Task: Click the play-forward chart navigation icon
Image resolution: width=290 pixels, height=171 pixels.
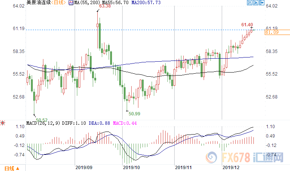Action: tap(256, 3)
